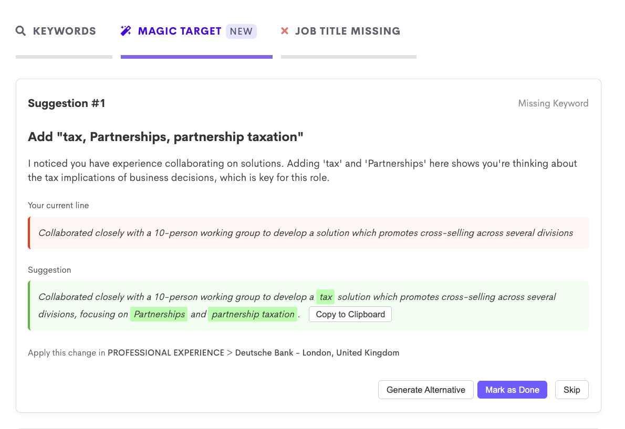Select the Magic Target tab label
Viewport: 625px width, 429px height.
tap(180, 31)
